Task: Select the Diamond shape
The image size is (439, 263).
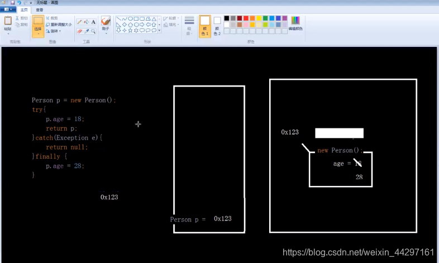Action: [125, 25]
